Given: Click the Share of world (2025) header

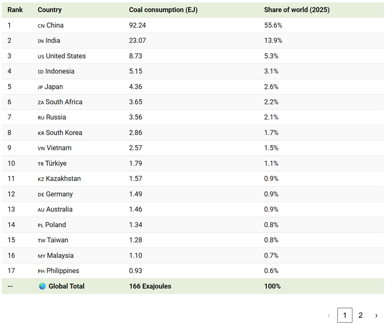Looking at the screenshot, I should click(x=297, y=10).
